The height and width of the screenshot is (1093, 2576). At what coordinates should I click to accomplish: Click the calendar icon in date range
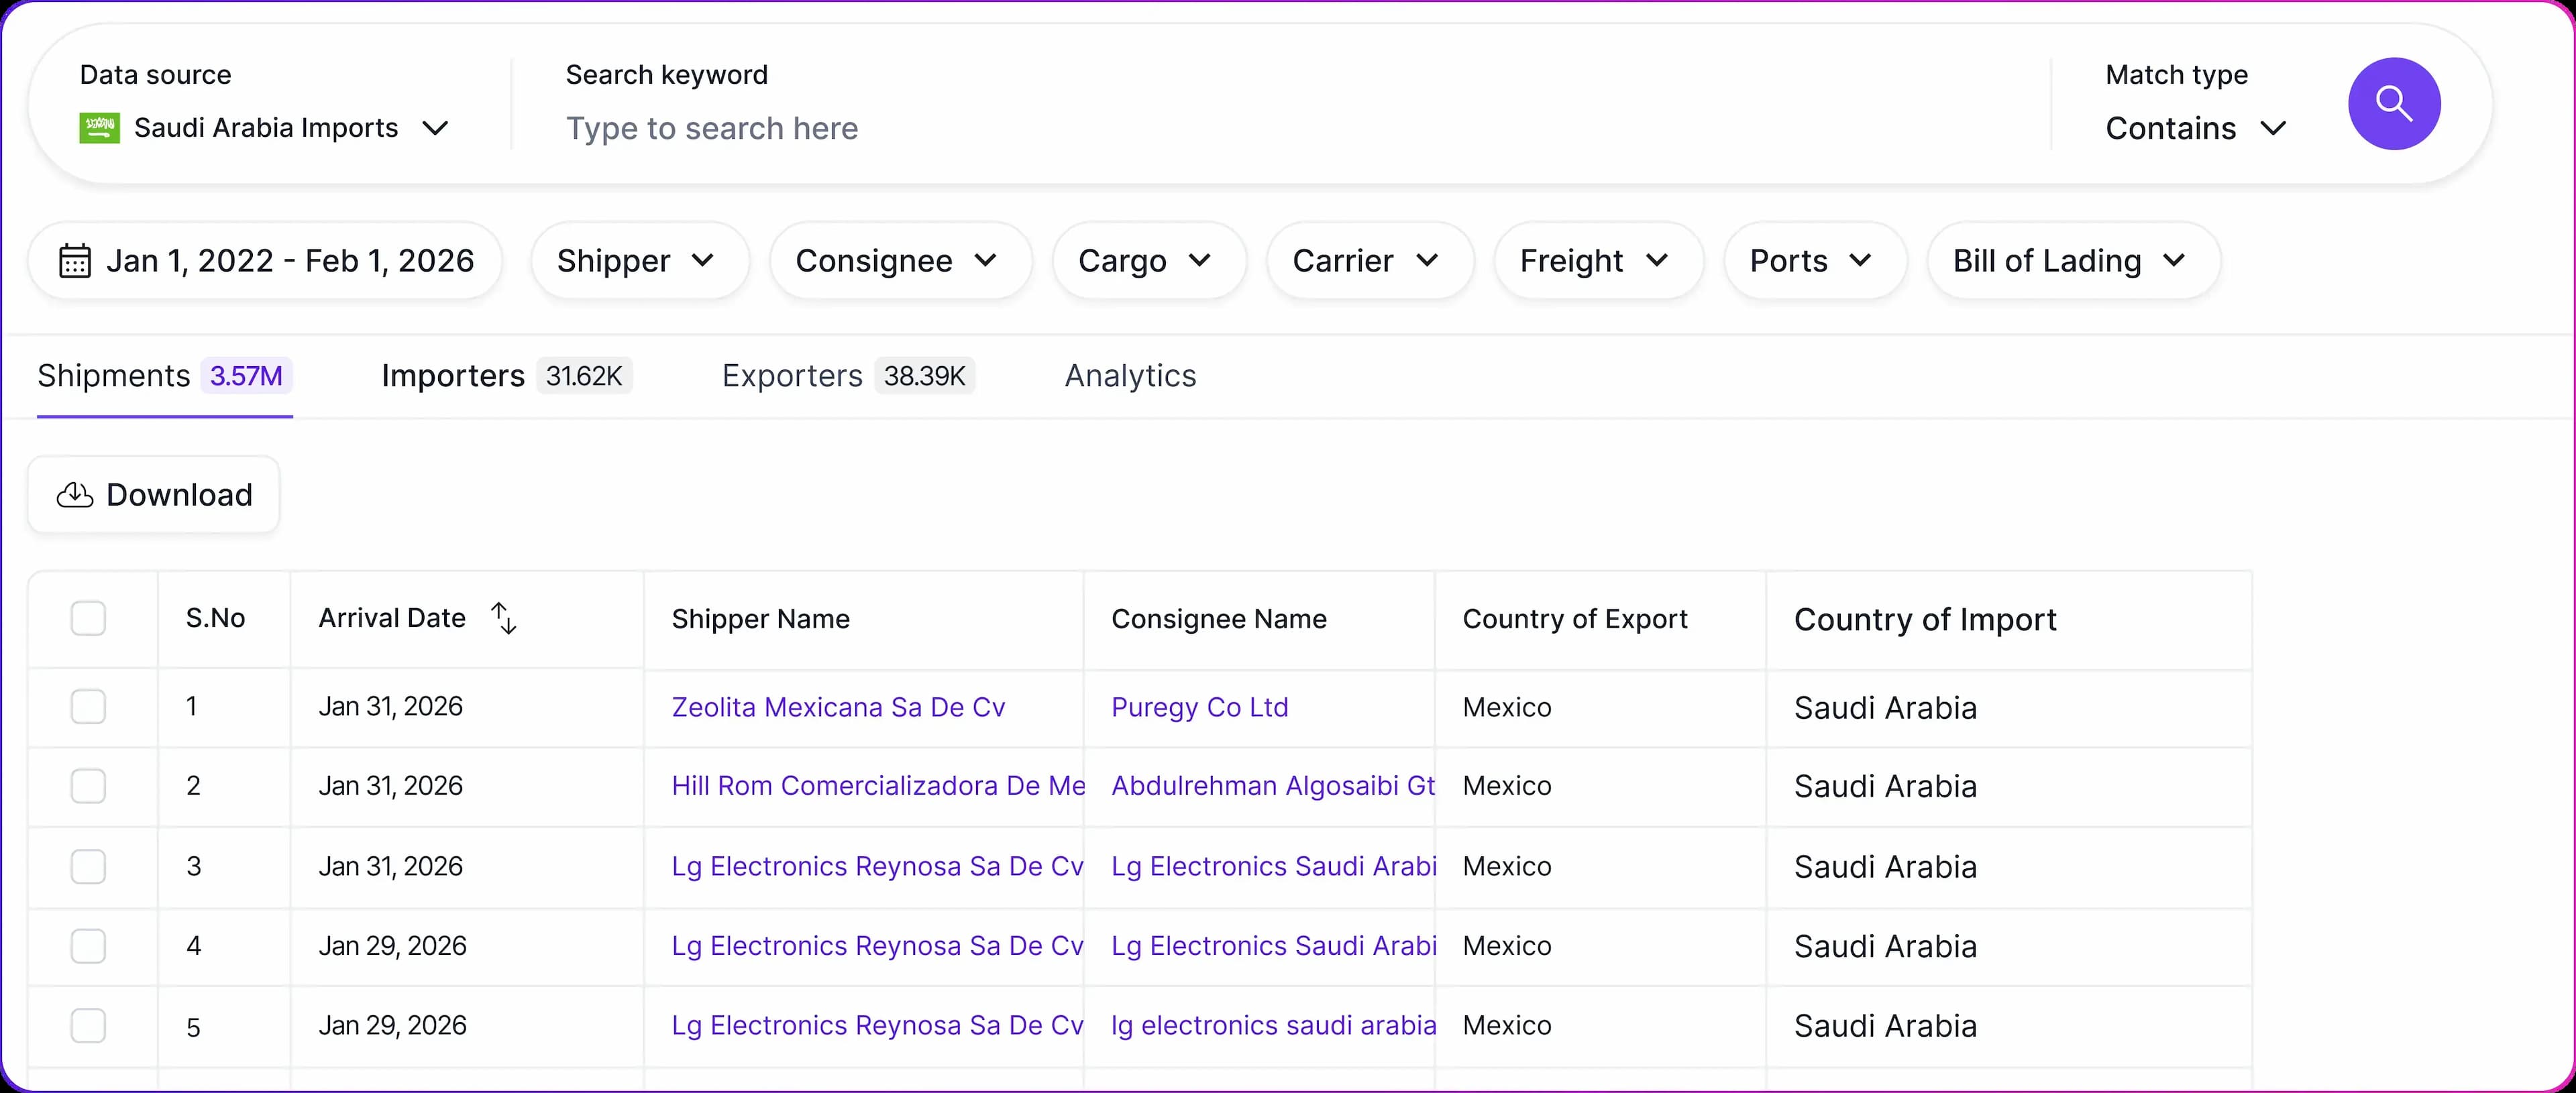click(x=75, y=261)
